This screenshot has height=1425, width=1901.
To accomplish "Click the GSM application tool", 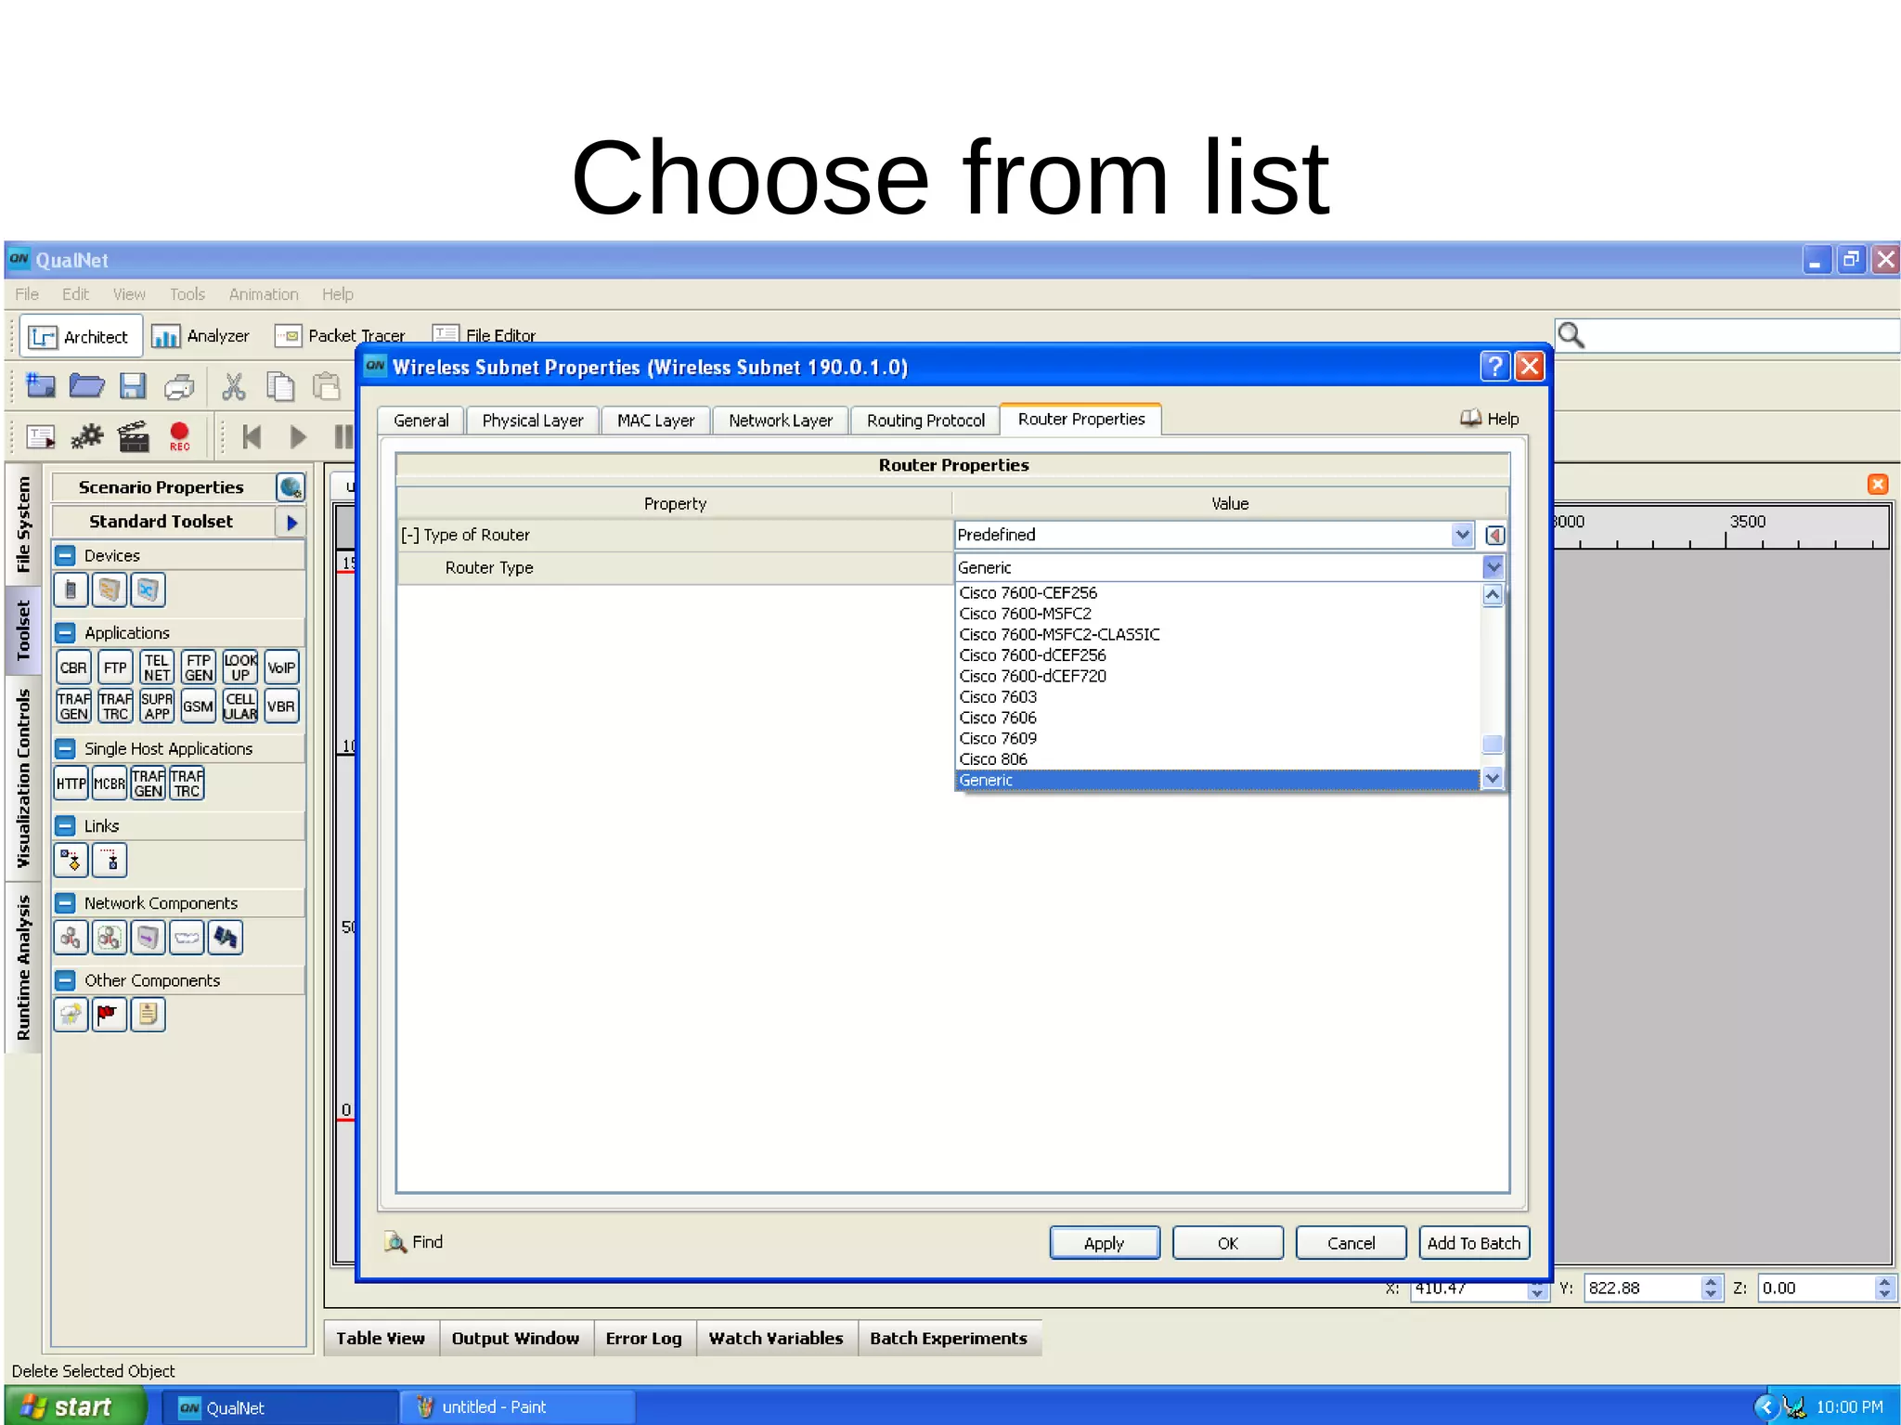I will (198, 706).
